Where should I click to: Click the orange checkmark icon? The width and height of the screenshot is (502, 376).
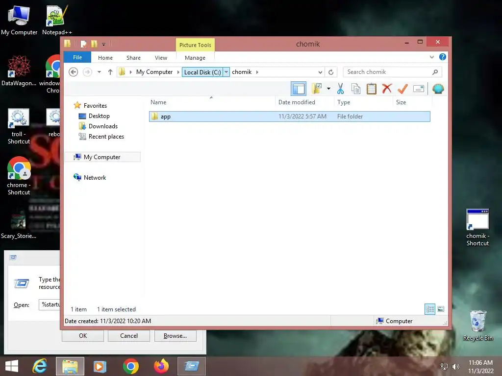(x=402, y=89)
